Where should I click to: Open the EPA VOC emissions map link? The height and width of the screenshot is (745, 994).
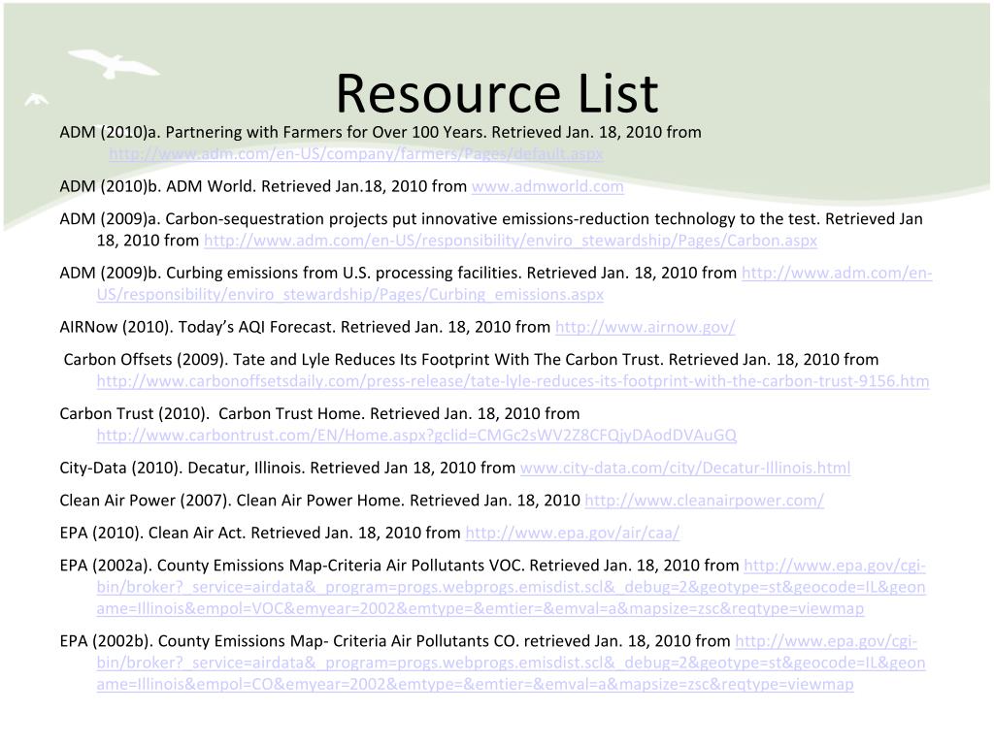tap(511, 587)
